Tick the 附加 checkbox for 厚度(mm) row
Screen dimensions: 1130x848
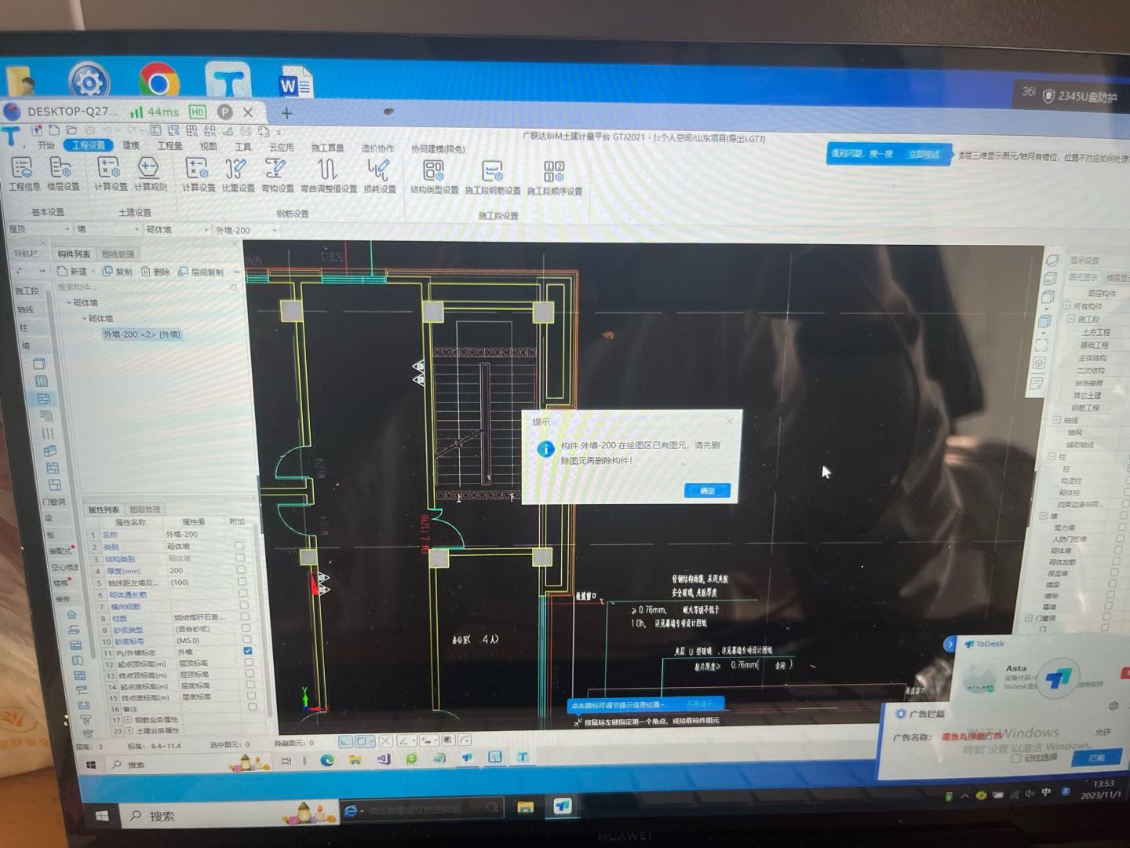tap(241, 570)
